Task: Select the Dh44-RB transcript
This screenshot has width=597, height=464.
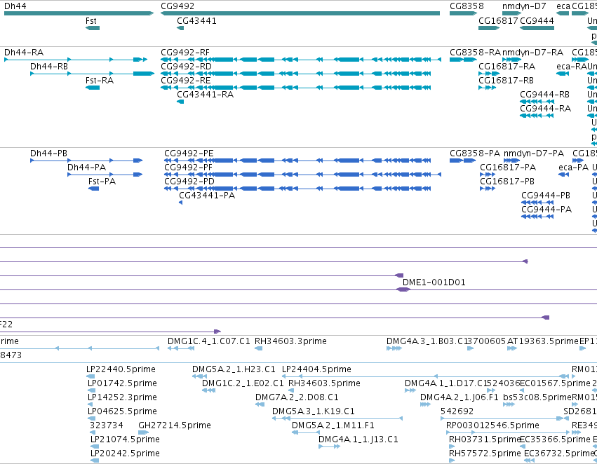Action: click(92, 74)
